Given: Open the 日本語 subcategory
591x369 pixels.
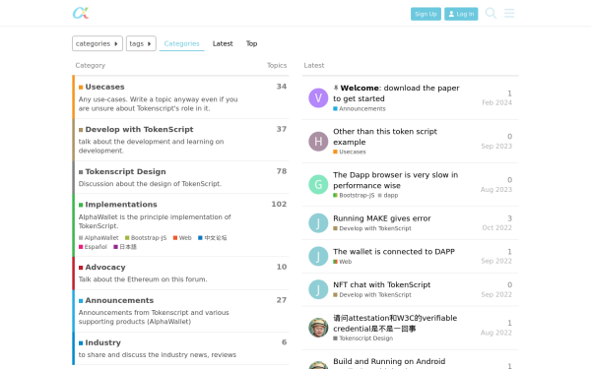Looking at the screenshot, I should tap(125, 247).
